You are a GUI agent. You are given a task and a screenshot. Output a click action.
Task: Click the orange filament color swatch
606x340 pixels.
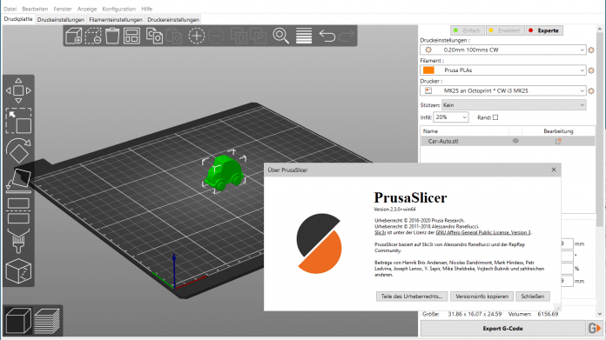click(x=428, y=70)
